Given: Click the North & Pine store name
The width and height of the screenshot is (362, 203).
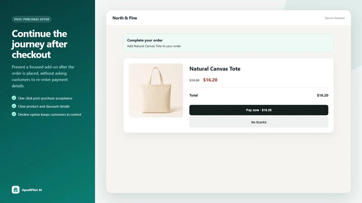Looking at the screenshot, I should coord(125,18).
